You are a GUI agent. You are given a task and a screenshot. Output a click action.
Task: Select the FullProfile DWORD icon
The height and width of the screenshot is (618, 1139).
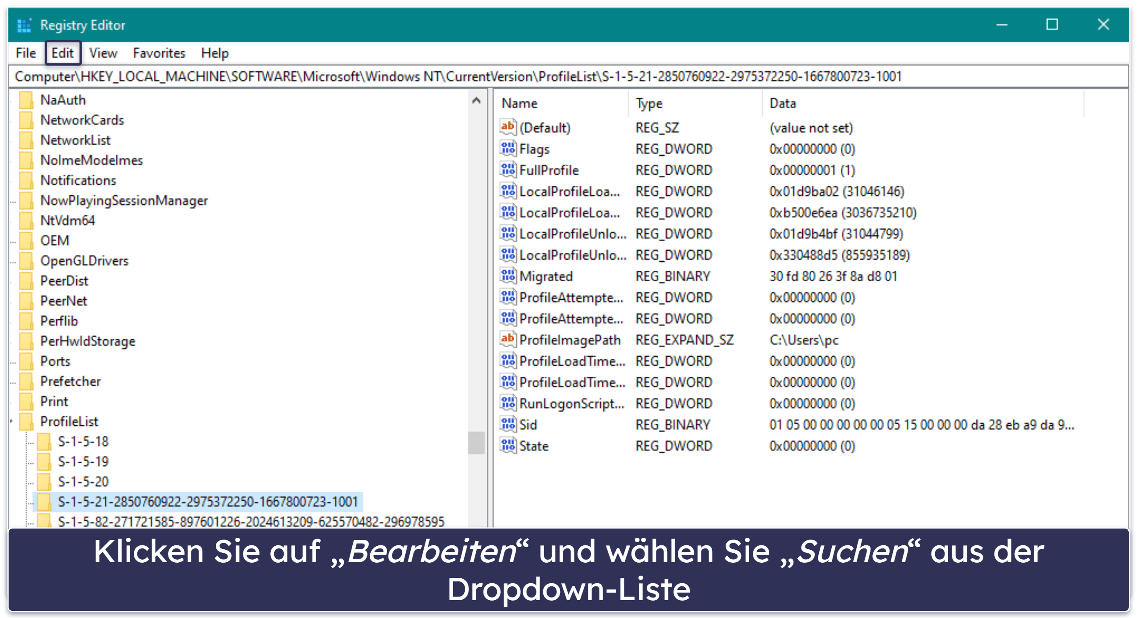point(508,170)
